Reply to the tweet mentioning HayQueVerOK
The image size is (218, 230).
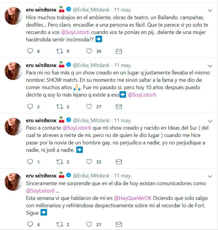[30, 224]
